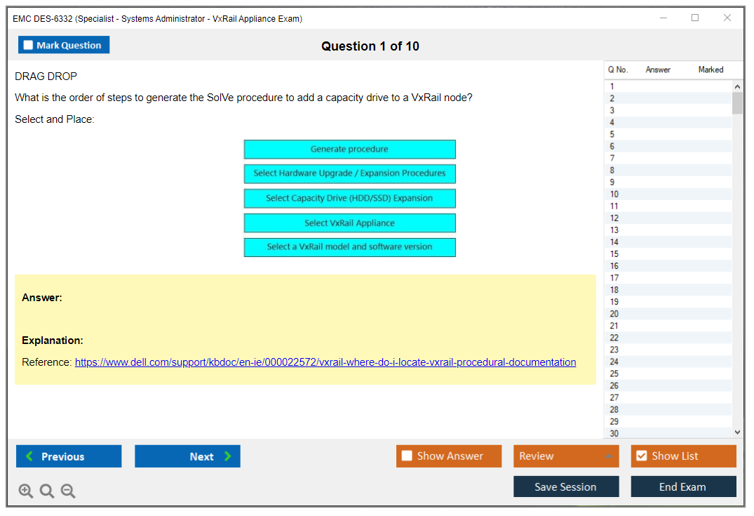
Task: Select Hardware Upgrade / Expansion Procedures tile
Action: click(x=349, y=173)
